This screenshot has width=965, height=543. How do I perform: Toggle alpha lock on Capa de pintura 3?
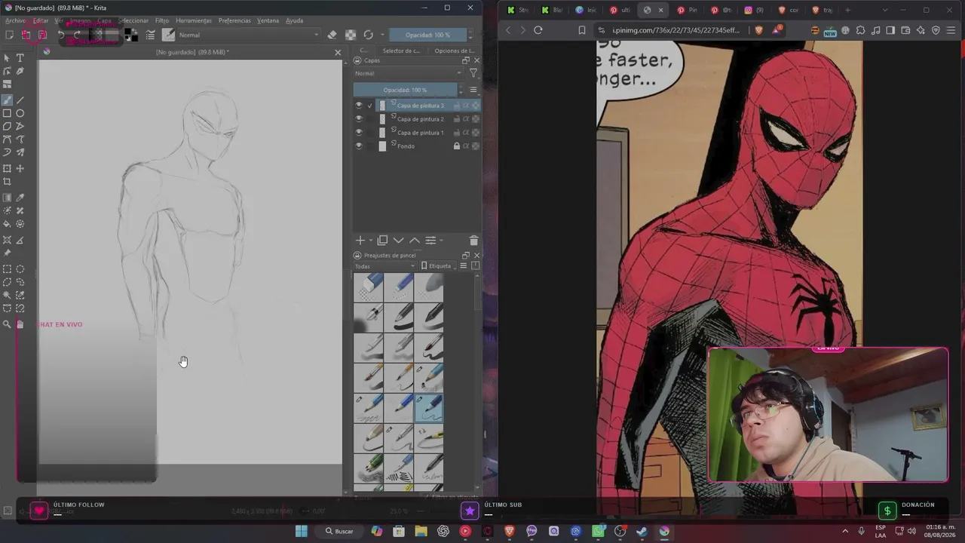tap(475, 106)
